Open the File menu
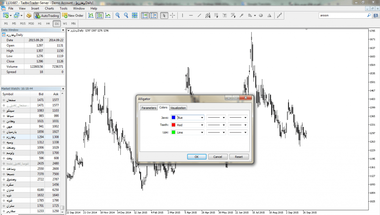380x215 pixels. pyautogui.click(x=11, y=8)
